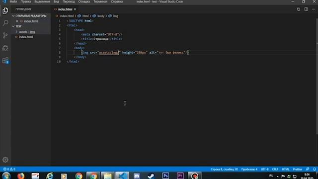Switch to VS Code taskbar button
Viewport: 318px width, 179px height.
point(122,176)
